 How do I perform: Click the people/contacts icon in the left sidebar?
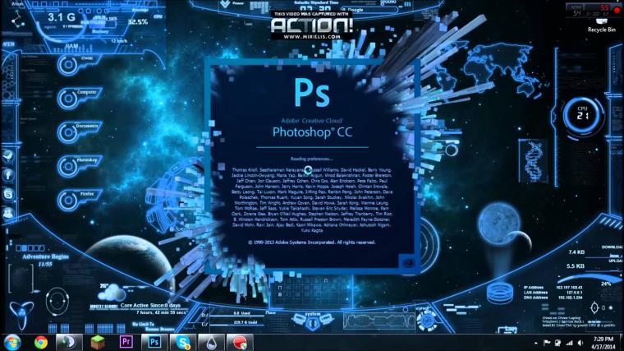[x=8, y=213]
